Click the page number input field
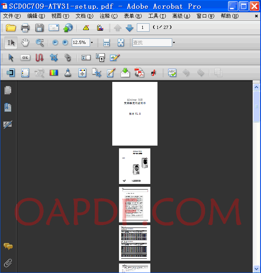The width and height of the screenshot is (261, 273). point(143,28)
